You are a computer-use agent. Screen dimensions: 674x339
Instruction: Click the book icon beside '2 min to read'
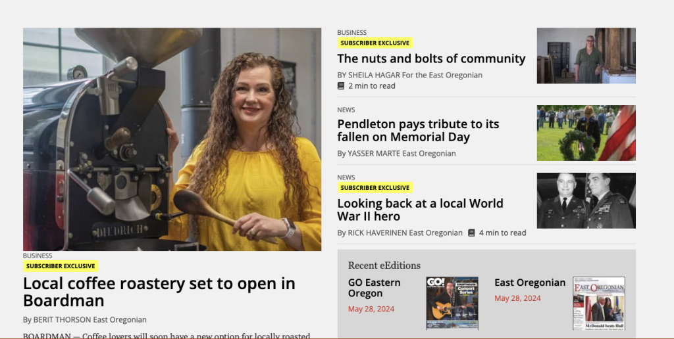tap(341, 86)
